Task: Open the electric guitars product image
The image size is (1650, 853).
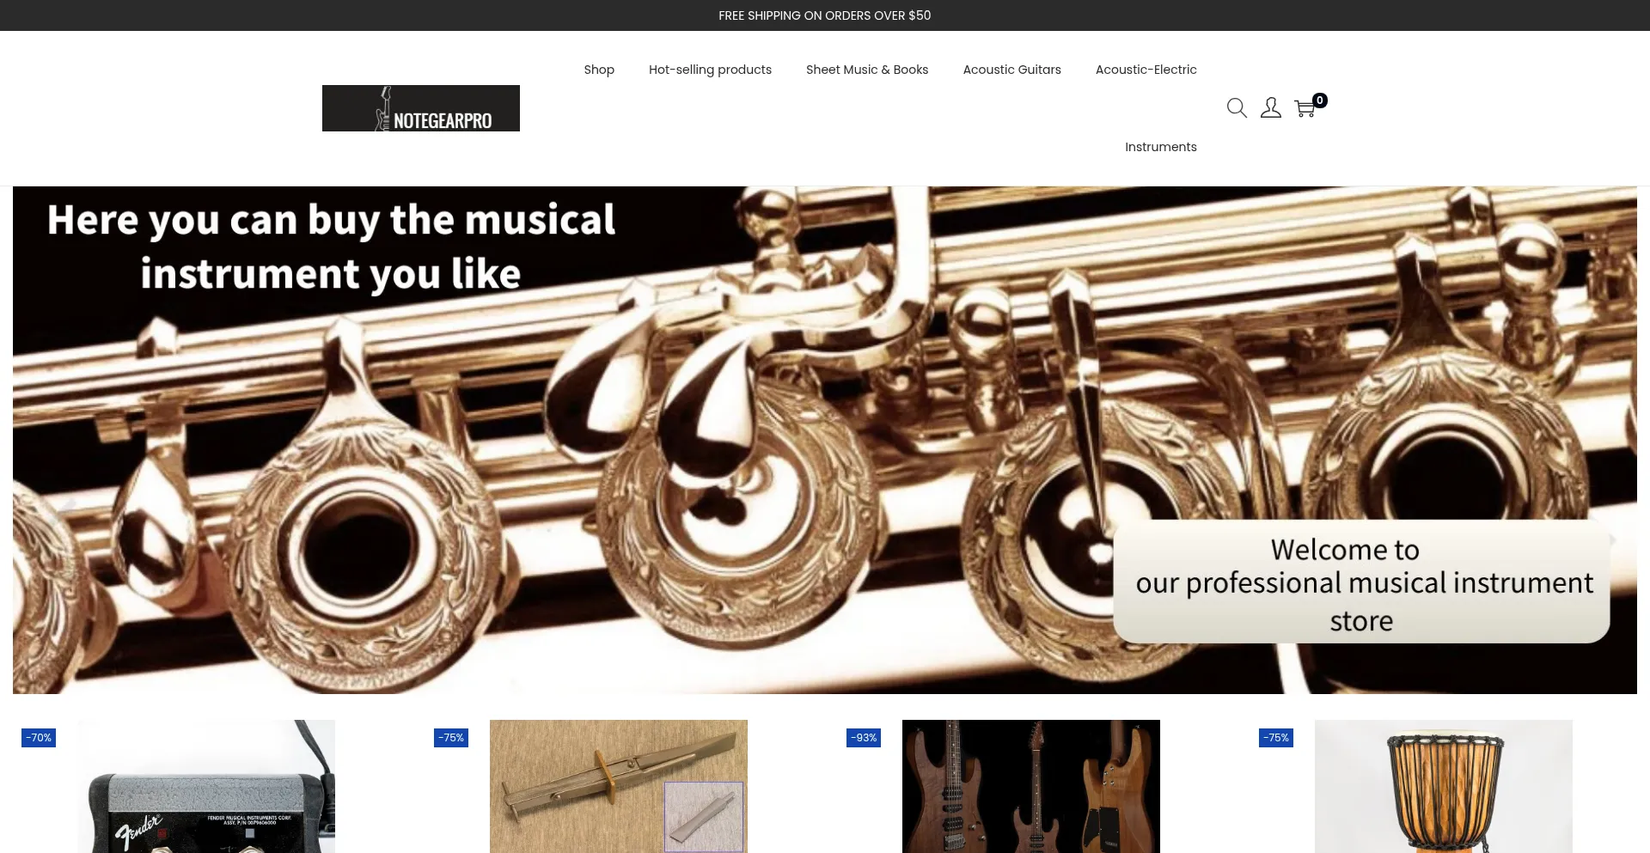Action: click(1031, 786)
